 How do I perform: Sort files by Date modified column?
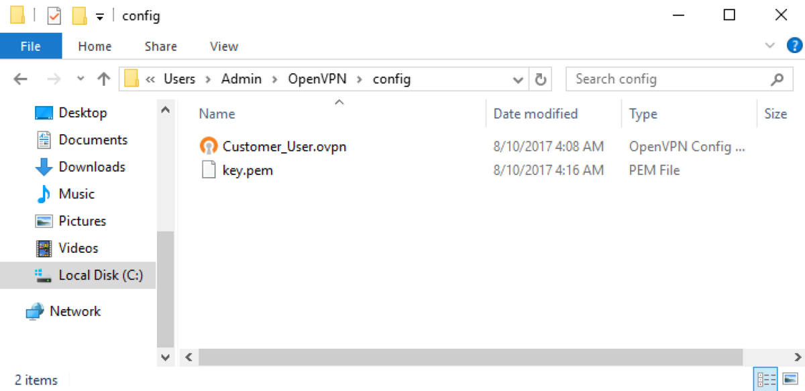tap(535, 114)
